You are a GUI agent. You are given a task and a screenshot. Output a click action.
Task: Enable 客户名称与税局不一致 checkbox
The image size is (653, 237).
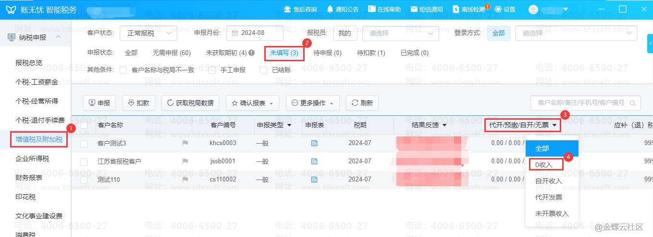coord(123,70)
